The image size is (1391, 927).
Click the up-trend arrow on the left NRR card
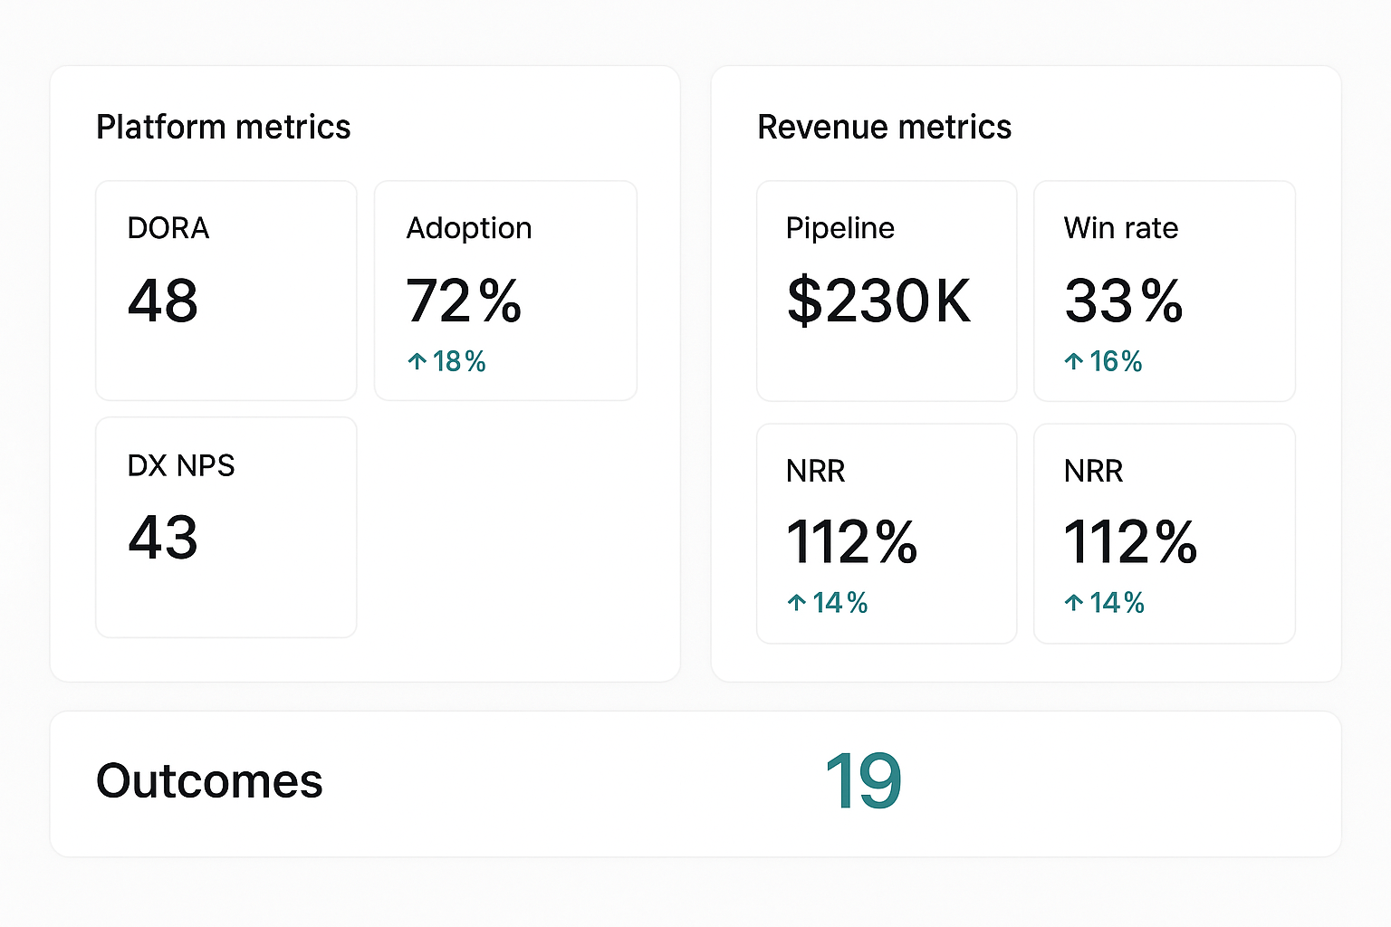point(796,603)
